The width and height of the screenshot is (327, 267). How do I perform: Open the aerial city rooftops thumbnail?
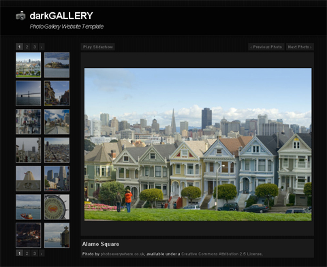click(x=57, y=150)
